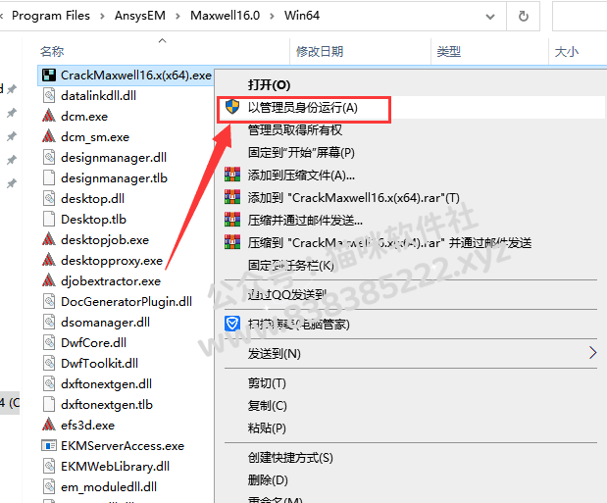Click the DwfCore.dll file icon
The height and width of the screenshot is (503, 607).
click(x=49, y=343)
